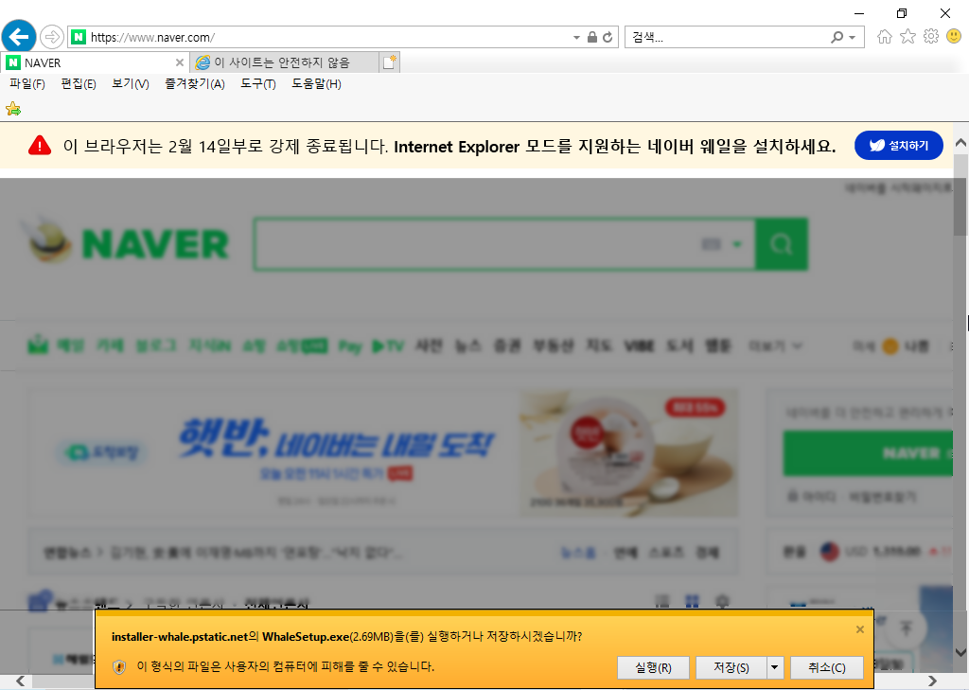Click the vertical scrollbar down arrow
This screenshot has height=690, width=969.
pyautogui.click(x=960, y=651)
